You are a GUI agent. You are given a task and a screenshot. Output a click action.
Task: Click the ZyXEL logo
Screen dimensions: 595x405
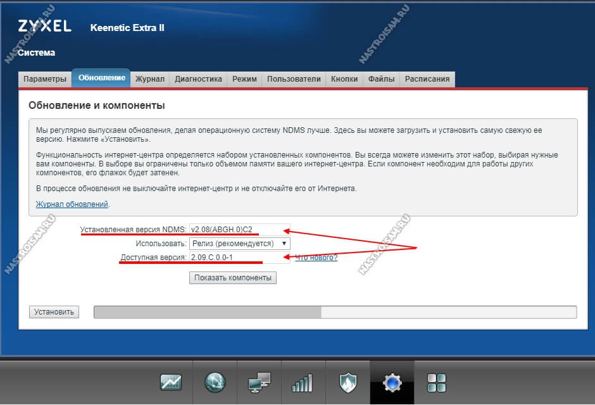click(44, 26)
